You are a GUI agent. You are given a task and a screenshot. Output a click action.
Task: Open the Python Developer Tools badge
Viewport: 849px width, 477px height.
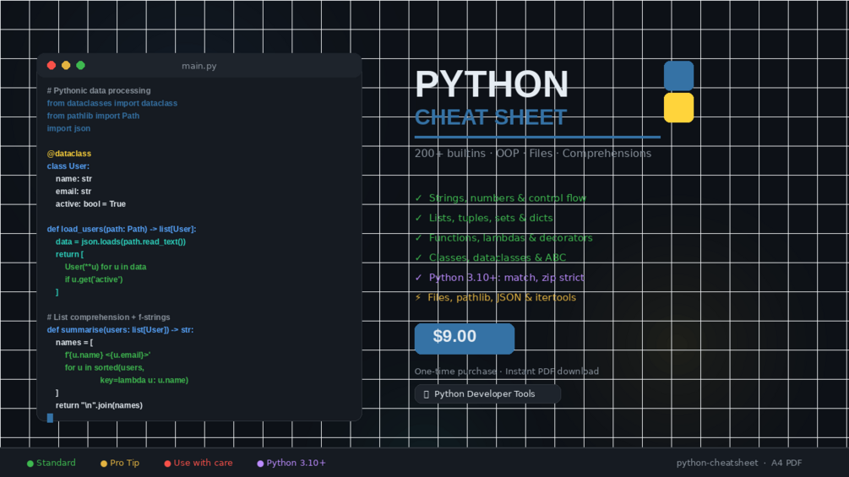click(x=487, y=393)
